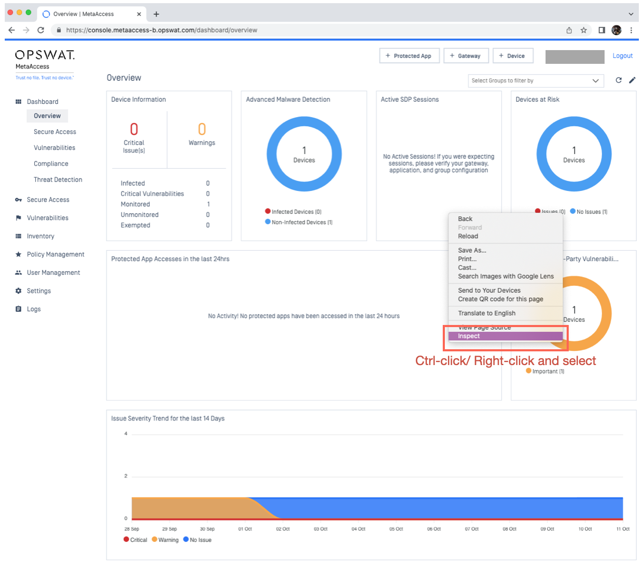
Task: Open the Select Groups to filter dropdown
Action: click(x=535, y=81)
